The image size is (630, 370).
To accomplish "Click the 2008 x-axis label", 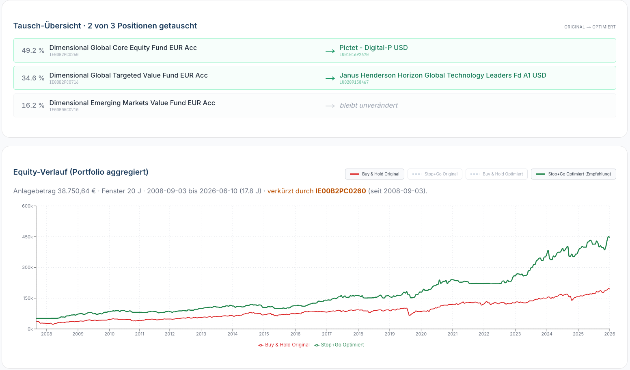I will coord(47,334).
